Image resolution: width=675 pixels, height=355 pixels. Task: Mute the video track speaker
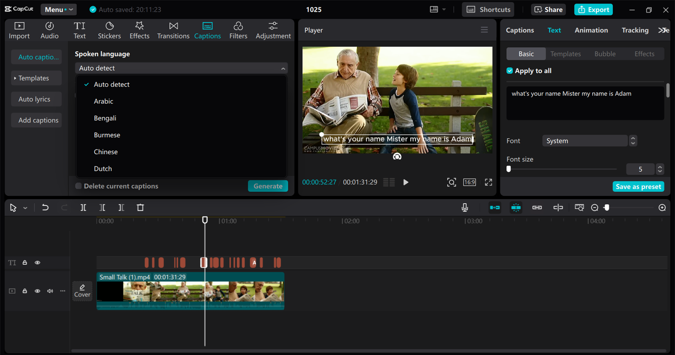[x=50, y=291]
